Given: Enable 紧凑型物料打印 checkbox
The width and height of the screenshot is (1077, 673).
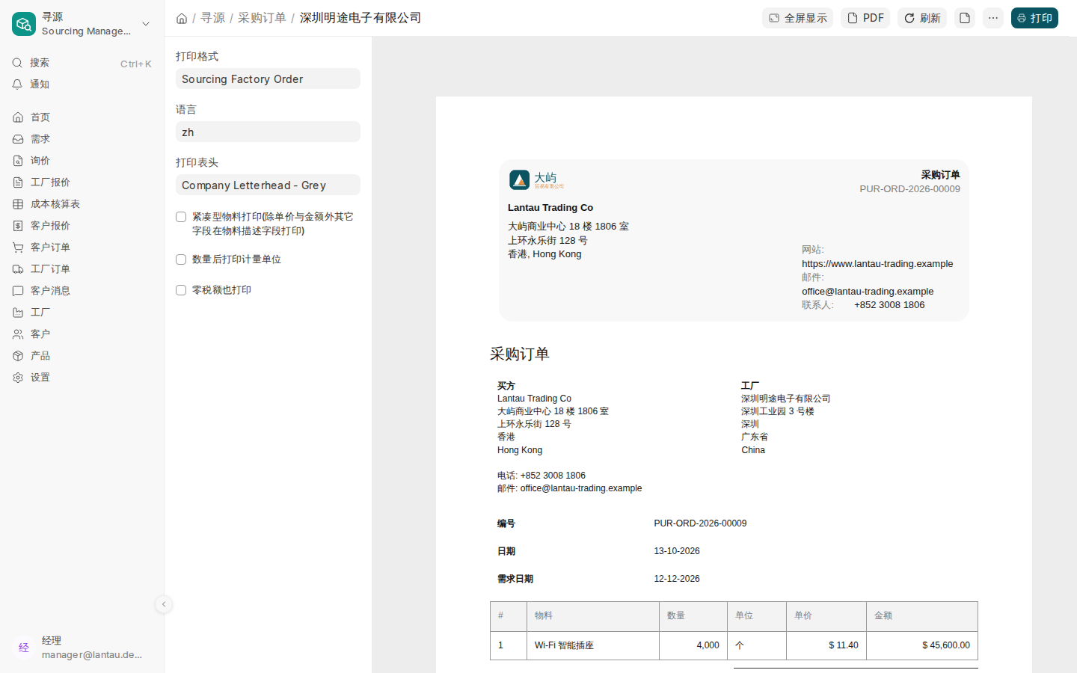Looking at the screenshot, I should [181, 217].
